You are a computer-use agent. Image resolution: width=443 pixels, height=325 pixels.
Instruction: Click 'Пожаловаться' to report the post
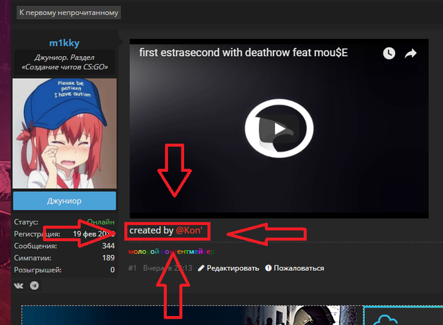[298, 268]
